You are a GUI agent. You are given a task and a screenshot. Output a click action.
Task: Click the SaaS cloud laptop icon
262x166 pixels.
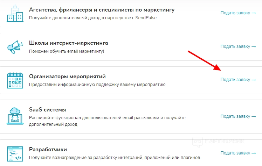click(15, 116)
